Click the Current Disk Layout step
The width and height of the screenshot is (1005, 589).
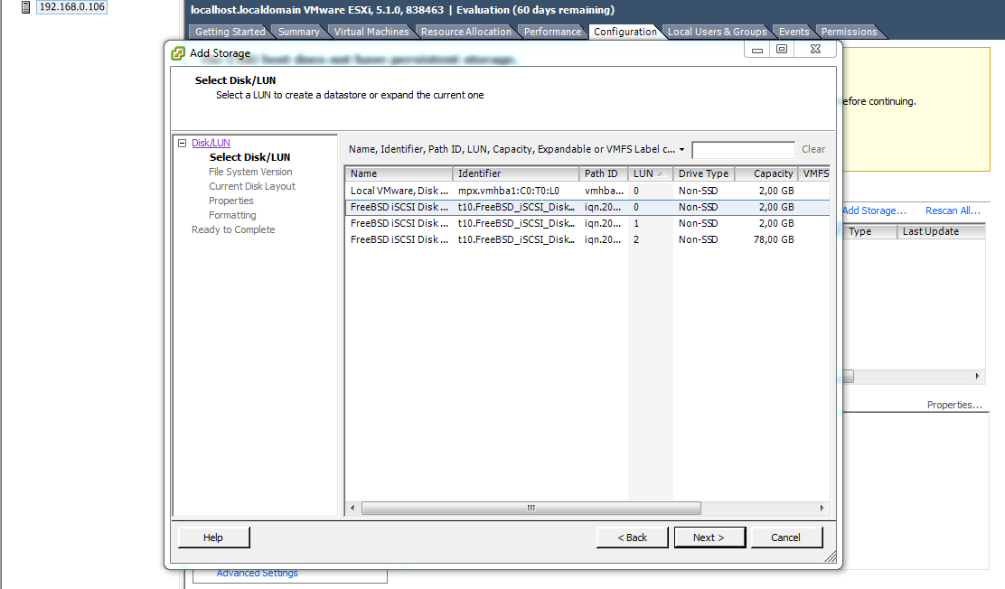252,186
